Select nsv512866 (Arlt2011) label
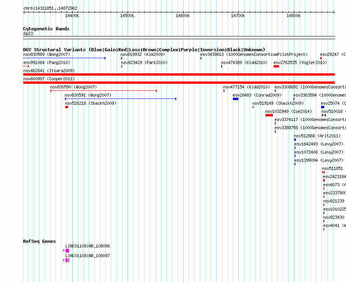This screenshot has height=282, width=346. tap(317, 136)
